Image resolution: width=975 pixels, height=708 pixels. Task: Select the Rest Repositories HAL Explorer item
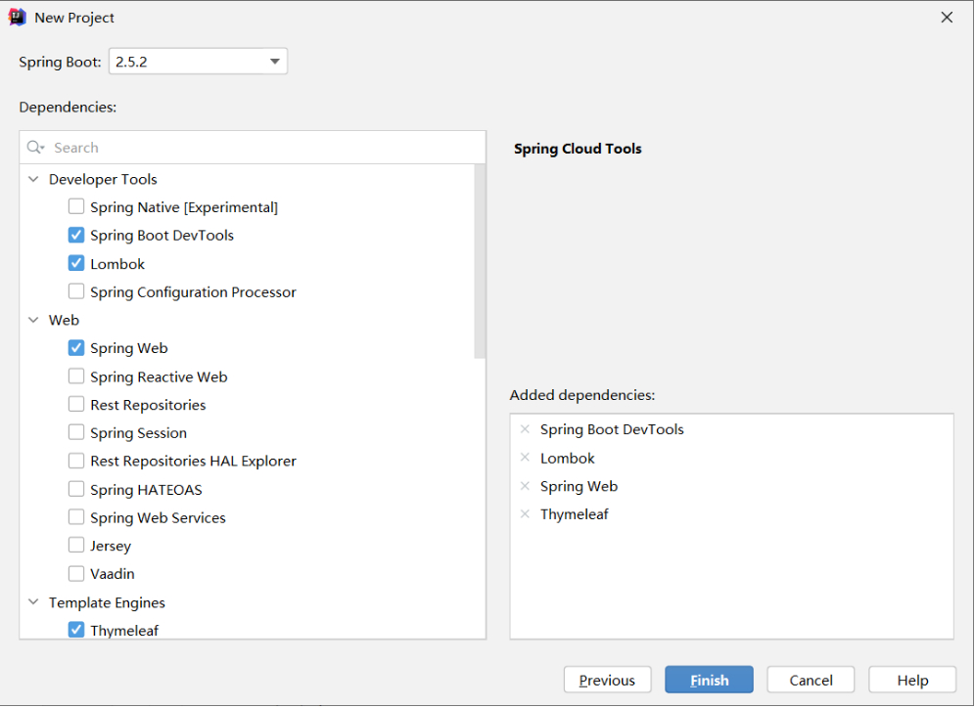point(193,462)
